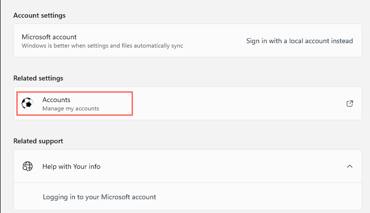Open Logging in to your Microsoft account link
The width and height of the screenshot is (370, 213).
click(x=100, y=197)
